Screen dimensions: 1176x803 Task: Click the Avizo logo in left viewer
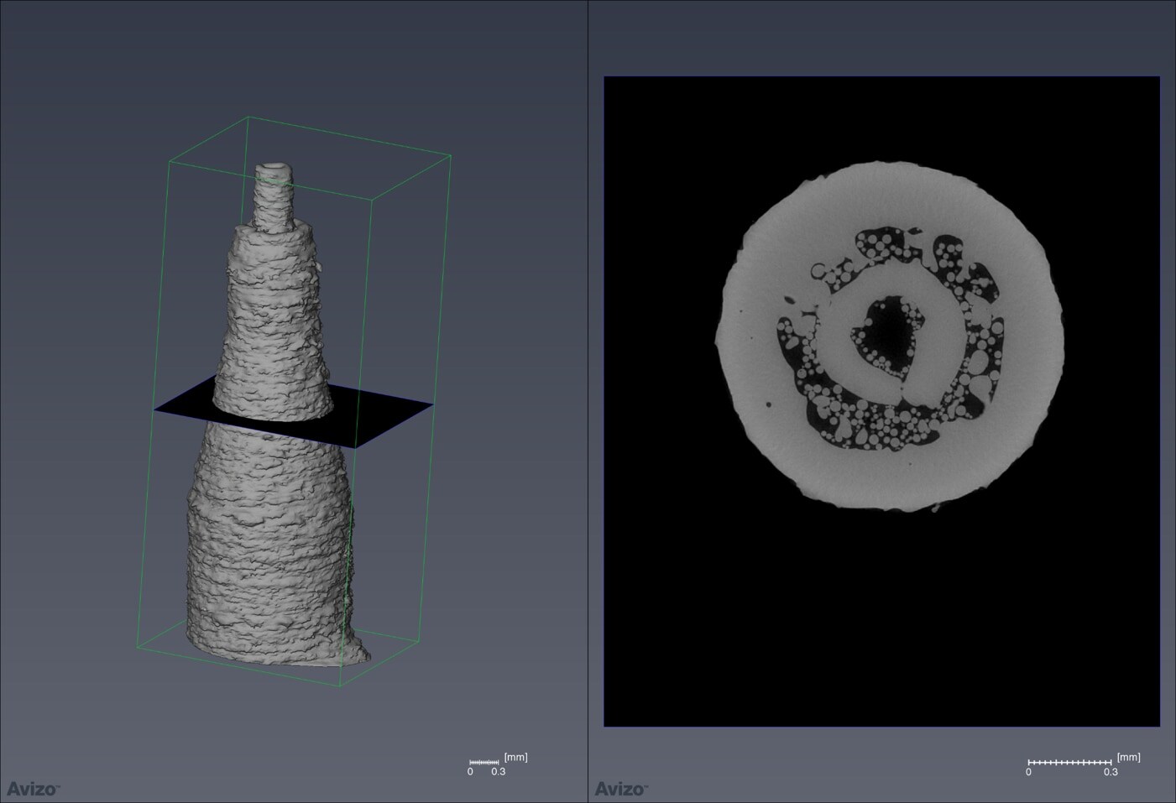coord(34,789)
